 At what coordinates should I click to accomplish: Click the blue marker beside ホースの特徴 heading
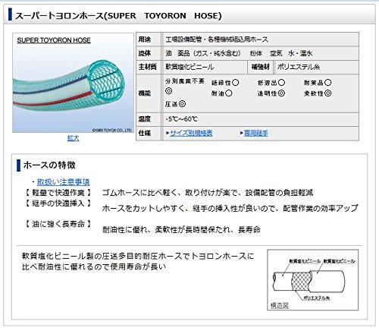18,165
